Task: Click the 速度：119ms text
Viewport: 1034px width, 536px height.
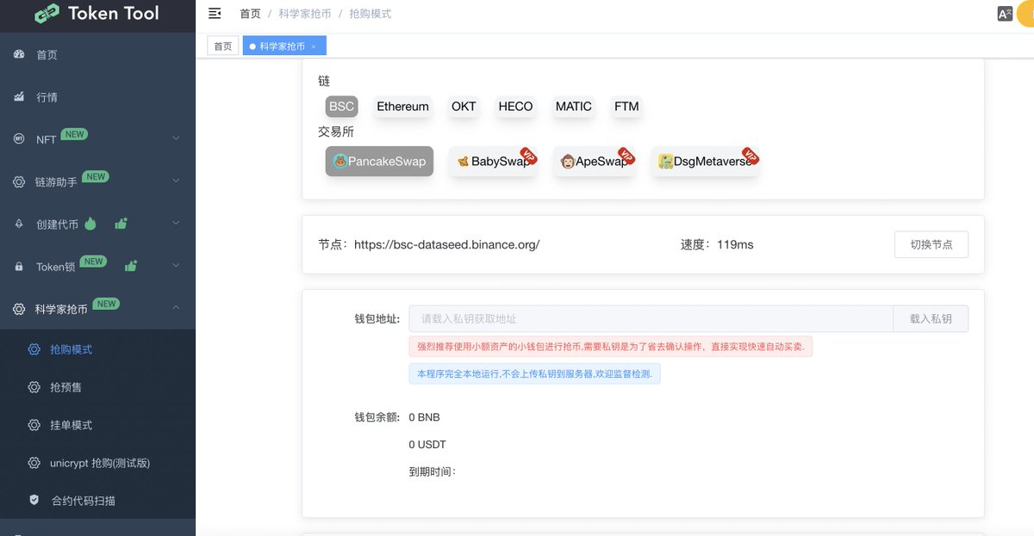Action: (x=717, y=244)
